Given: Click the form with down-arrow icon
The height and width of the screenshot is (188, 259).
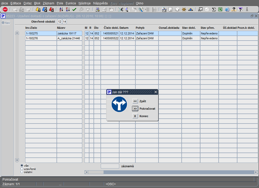Looking at the screenshot, I should click(x=164, y=10).
